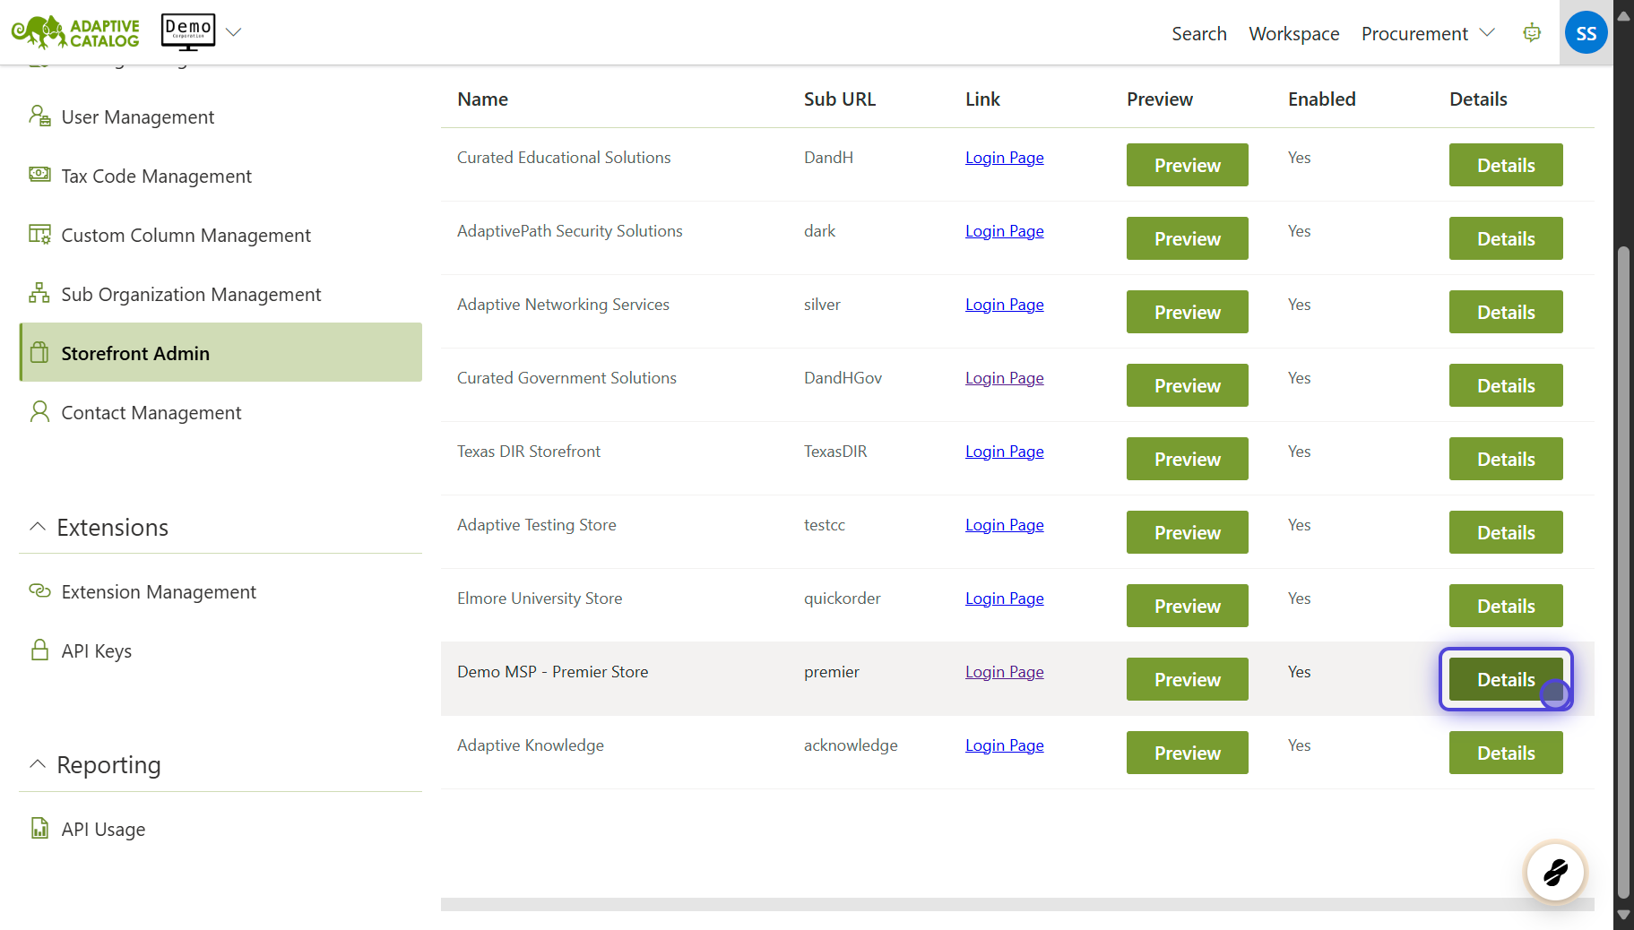
Task: Open Search in the top navigation
Action: (x=1199, y=33)
